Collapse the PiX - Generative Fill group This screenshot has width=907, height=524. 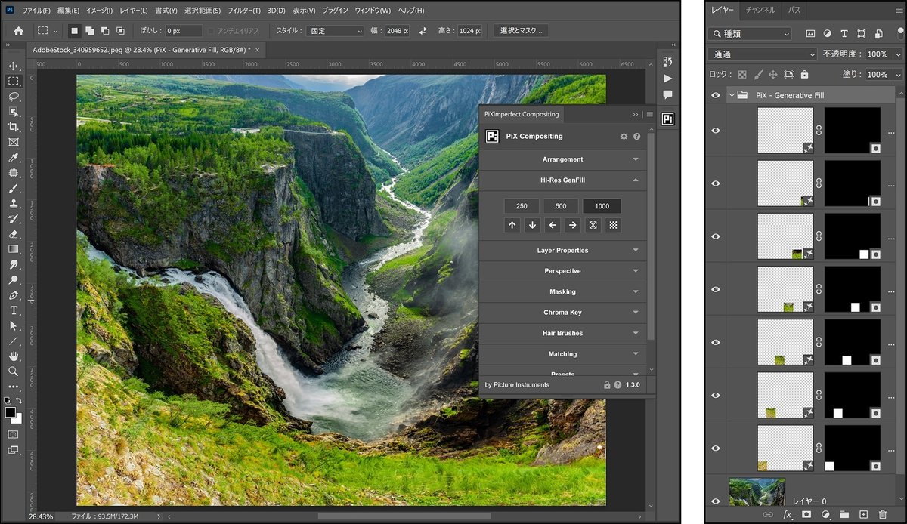732,96
